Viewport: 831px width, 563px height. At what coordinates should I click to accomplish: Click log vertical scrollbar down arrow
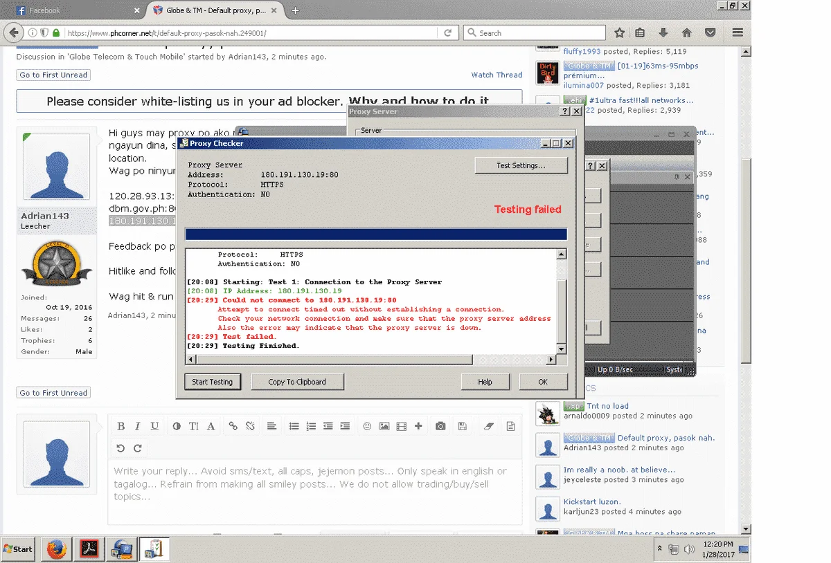point(562,350)
